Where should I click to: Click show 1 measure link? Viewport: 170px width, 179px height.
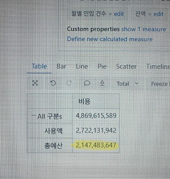coord(143,29)
